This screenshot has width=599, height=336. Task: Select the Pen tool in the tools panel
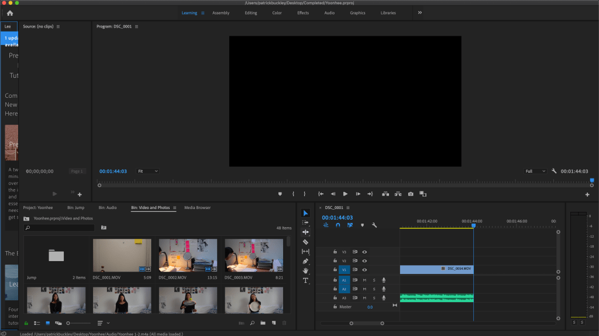coord(305,261)
